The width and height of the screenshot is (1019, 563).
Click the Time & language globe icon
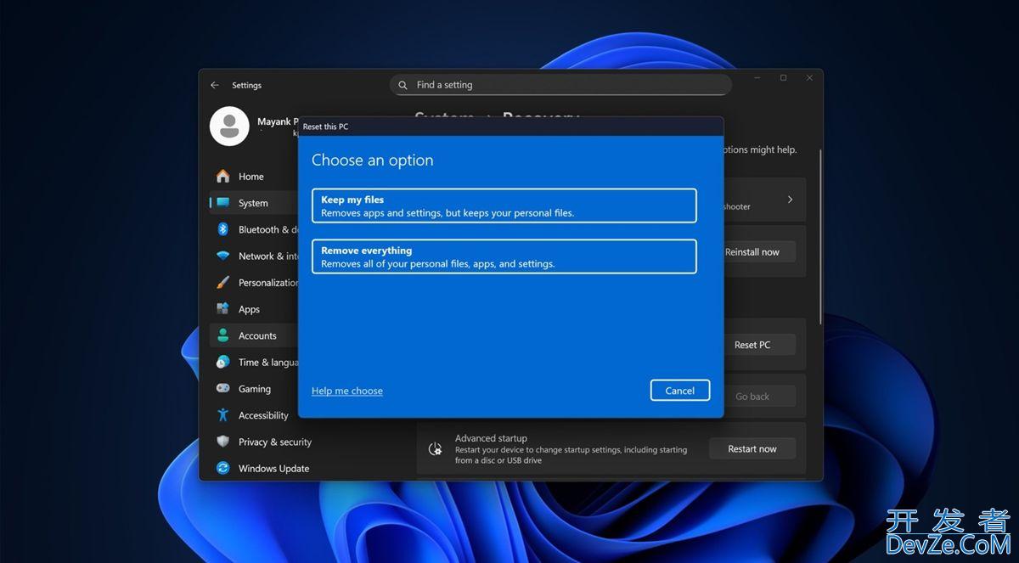click(222, 362)
